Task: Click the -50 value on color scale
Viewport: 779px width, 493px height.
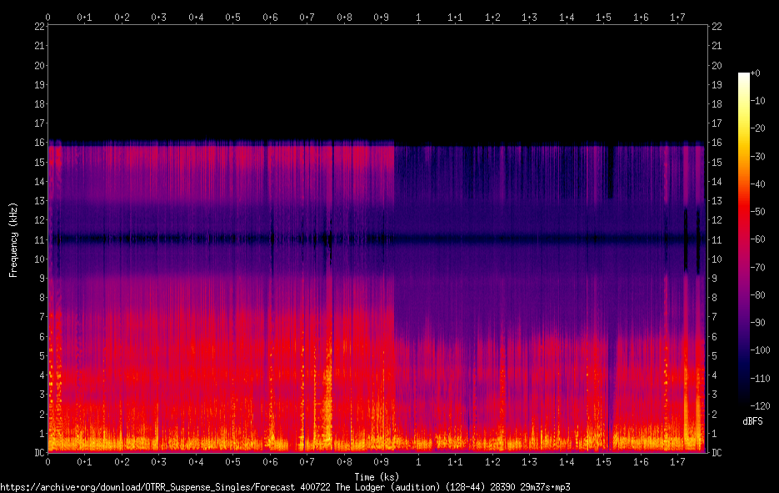Action: click(757, 212)
